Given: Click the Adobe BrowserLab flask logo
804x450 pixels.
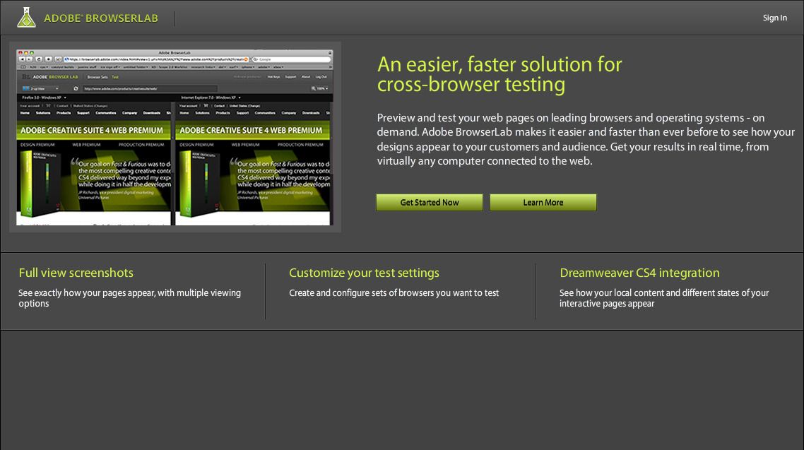Looking at the screenshot, I should coord(27,18).
